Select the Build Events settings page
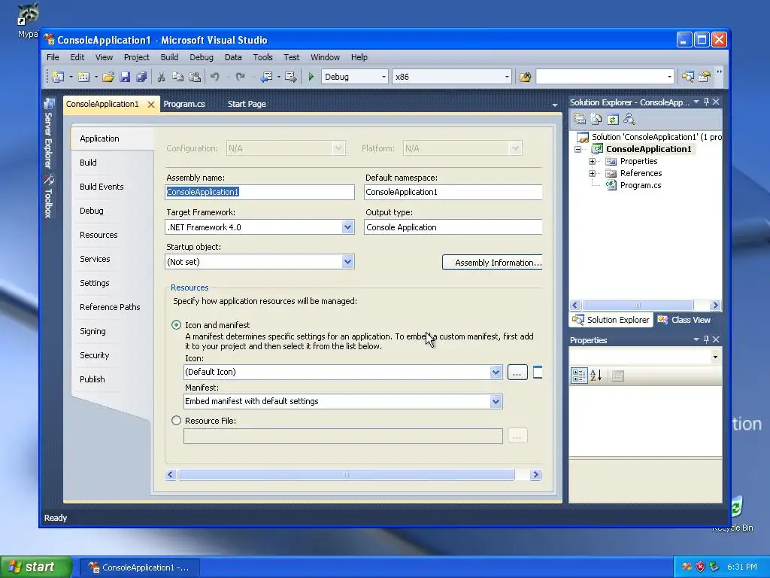Viewport: 770px width, 578px height. (x=102, y=187)
